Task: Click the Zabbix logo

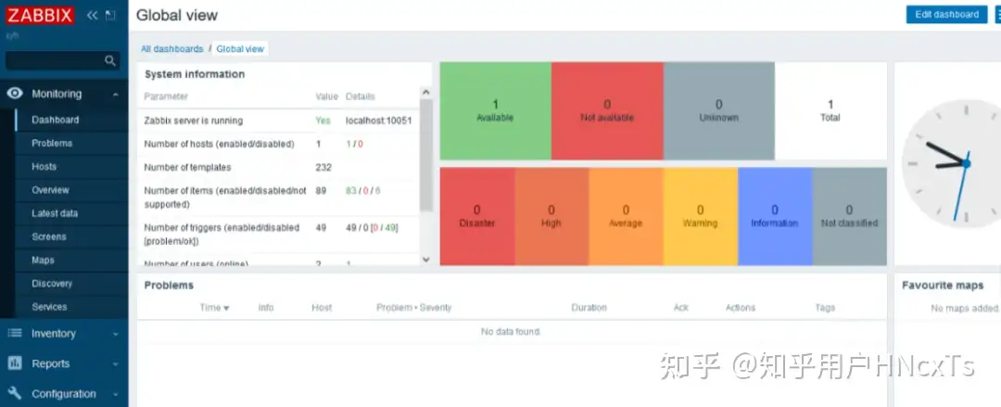Action: tap(40, 15)
